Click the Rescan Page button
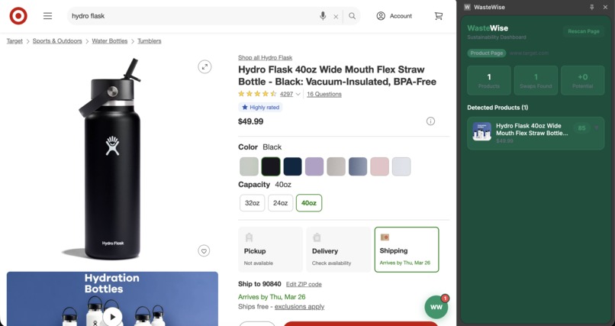Image resolution: width=615 pixels, height=326 pixels. click(x=584, y=31)
